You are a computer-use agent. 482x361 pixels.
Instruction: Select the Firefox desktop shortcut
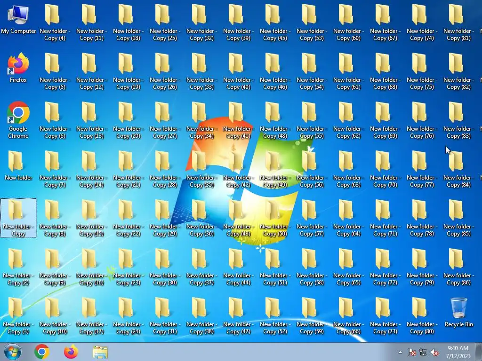(x=18, y=68)
